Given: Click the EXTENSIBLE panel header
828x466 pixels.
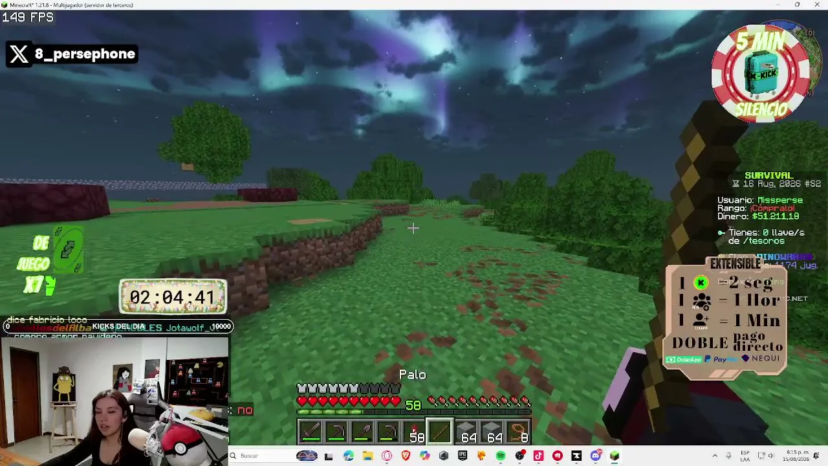Looking at the screenshot, I should (x=735, y=263).
